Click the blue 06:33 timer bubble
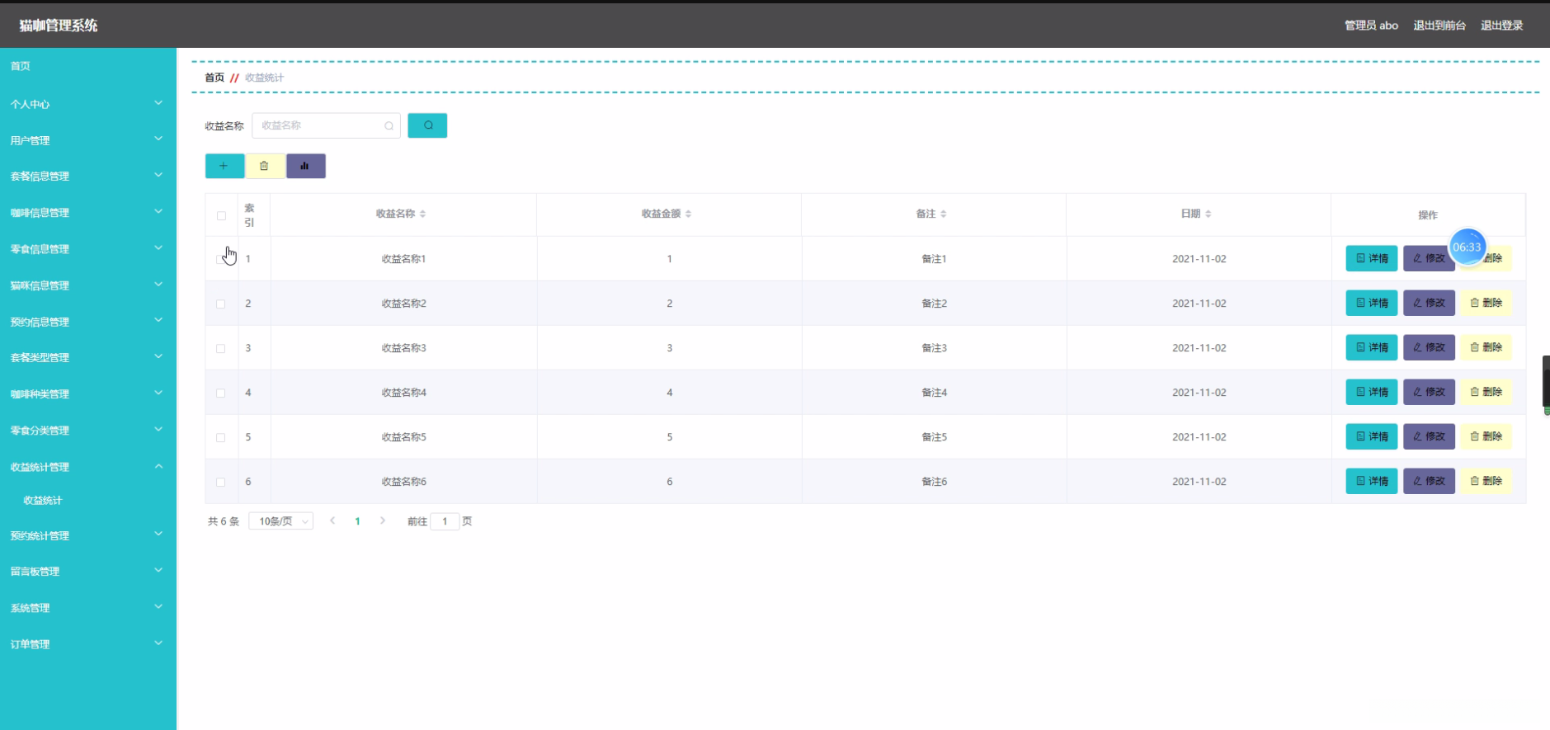This screenshot has width=1550, height=730. (1467, 247)
